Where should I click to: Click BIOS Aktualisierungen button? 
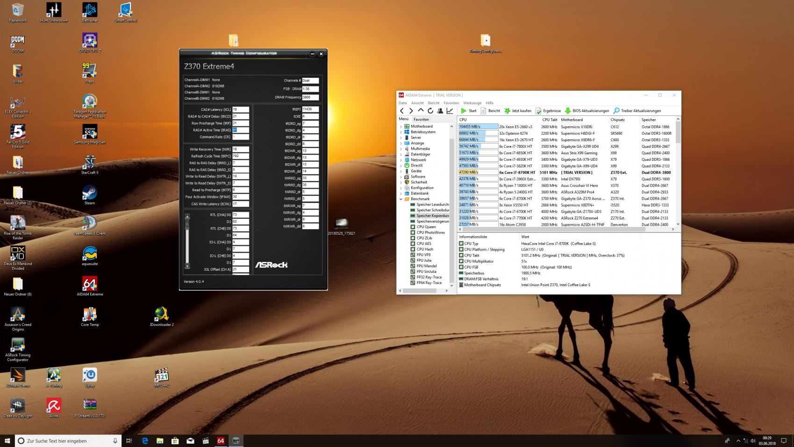coord(587,111)
